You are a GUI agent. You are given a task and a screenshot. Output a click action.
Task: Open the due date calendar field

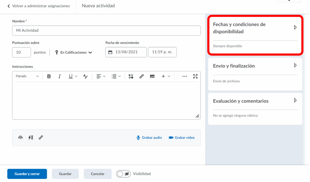point(126,52)
